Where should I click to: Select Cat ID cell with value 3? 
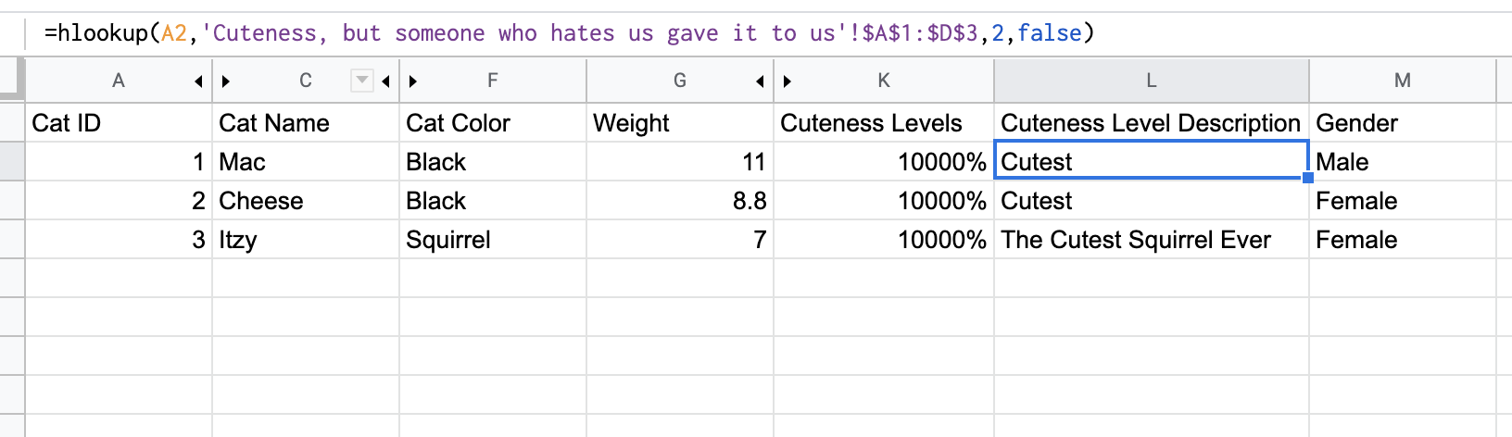point(119,239)
